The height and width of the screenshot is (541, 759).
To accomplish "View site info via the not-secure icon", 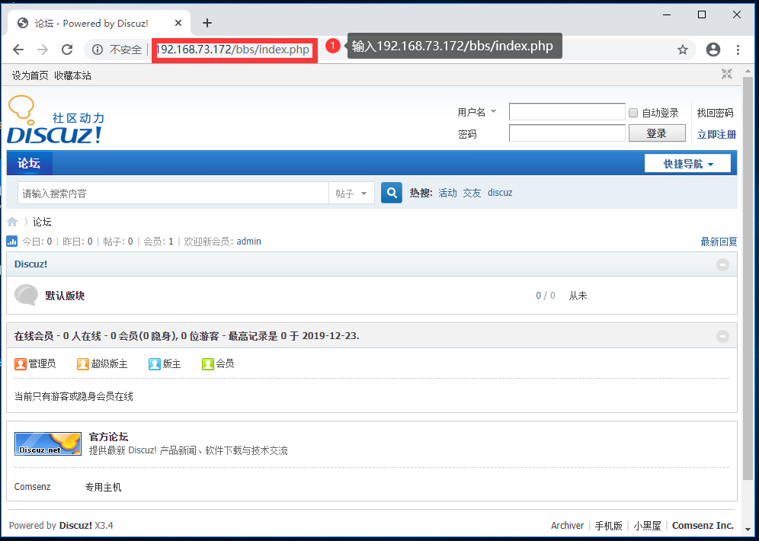I will (98, 50).
